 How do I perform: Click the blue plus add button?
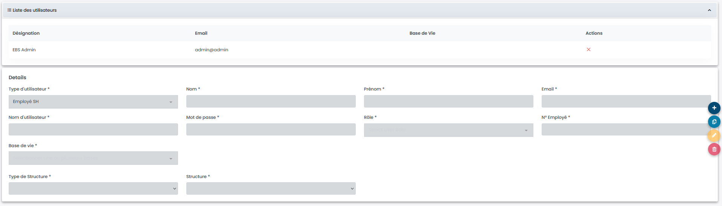(x=714, y=108)
